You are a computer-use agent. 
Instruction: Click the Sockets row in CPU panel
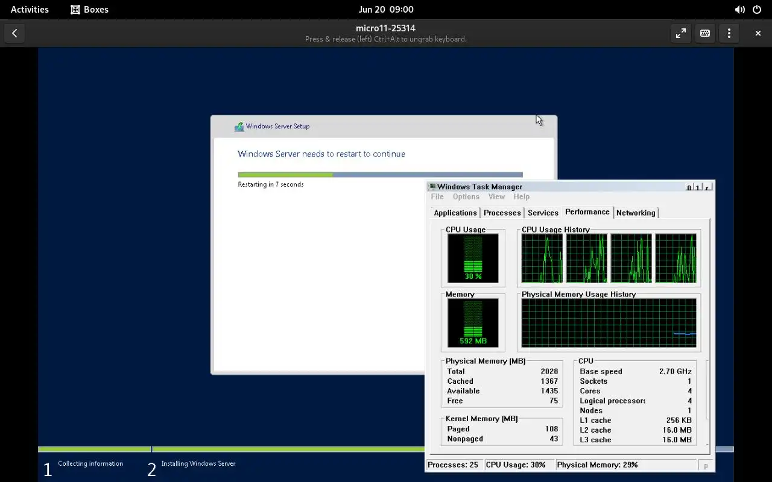636,381
